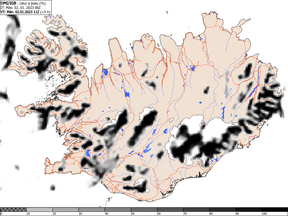Image resolution: width=288 pixels, height=216 pixels.
Task: Click the legend label "50"
Action: [132, 214]
